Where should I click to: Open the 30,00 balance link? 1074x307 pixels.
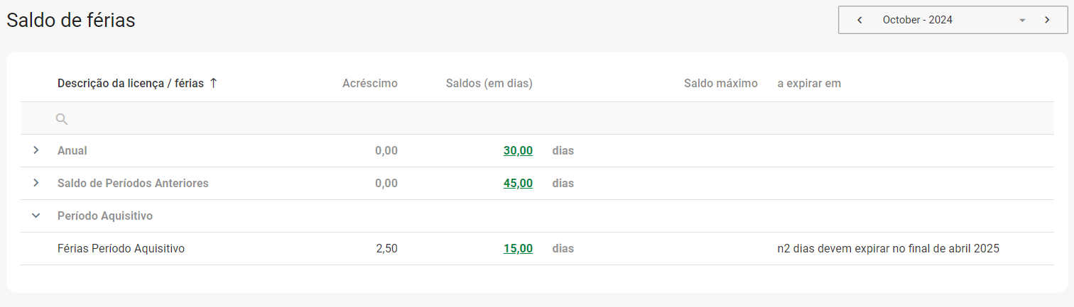(x=518, y=150)
